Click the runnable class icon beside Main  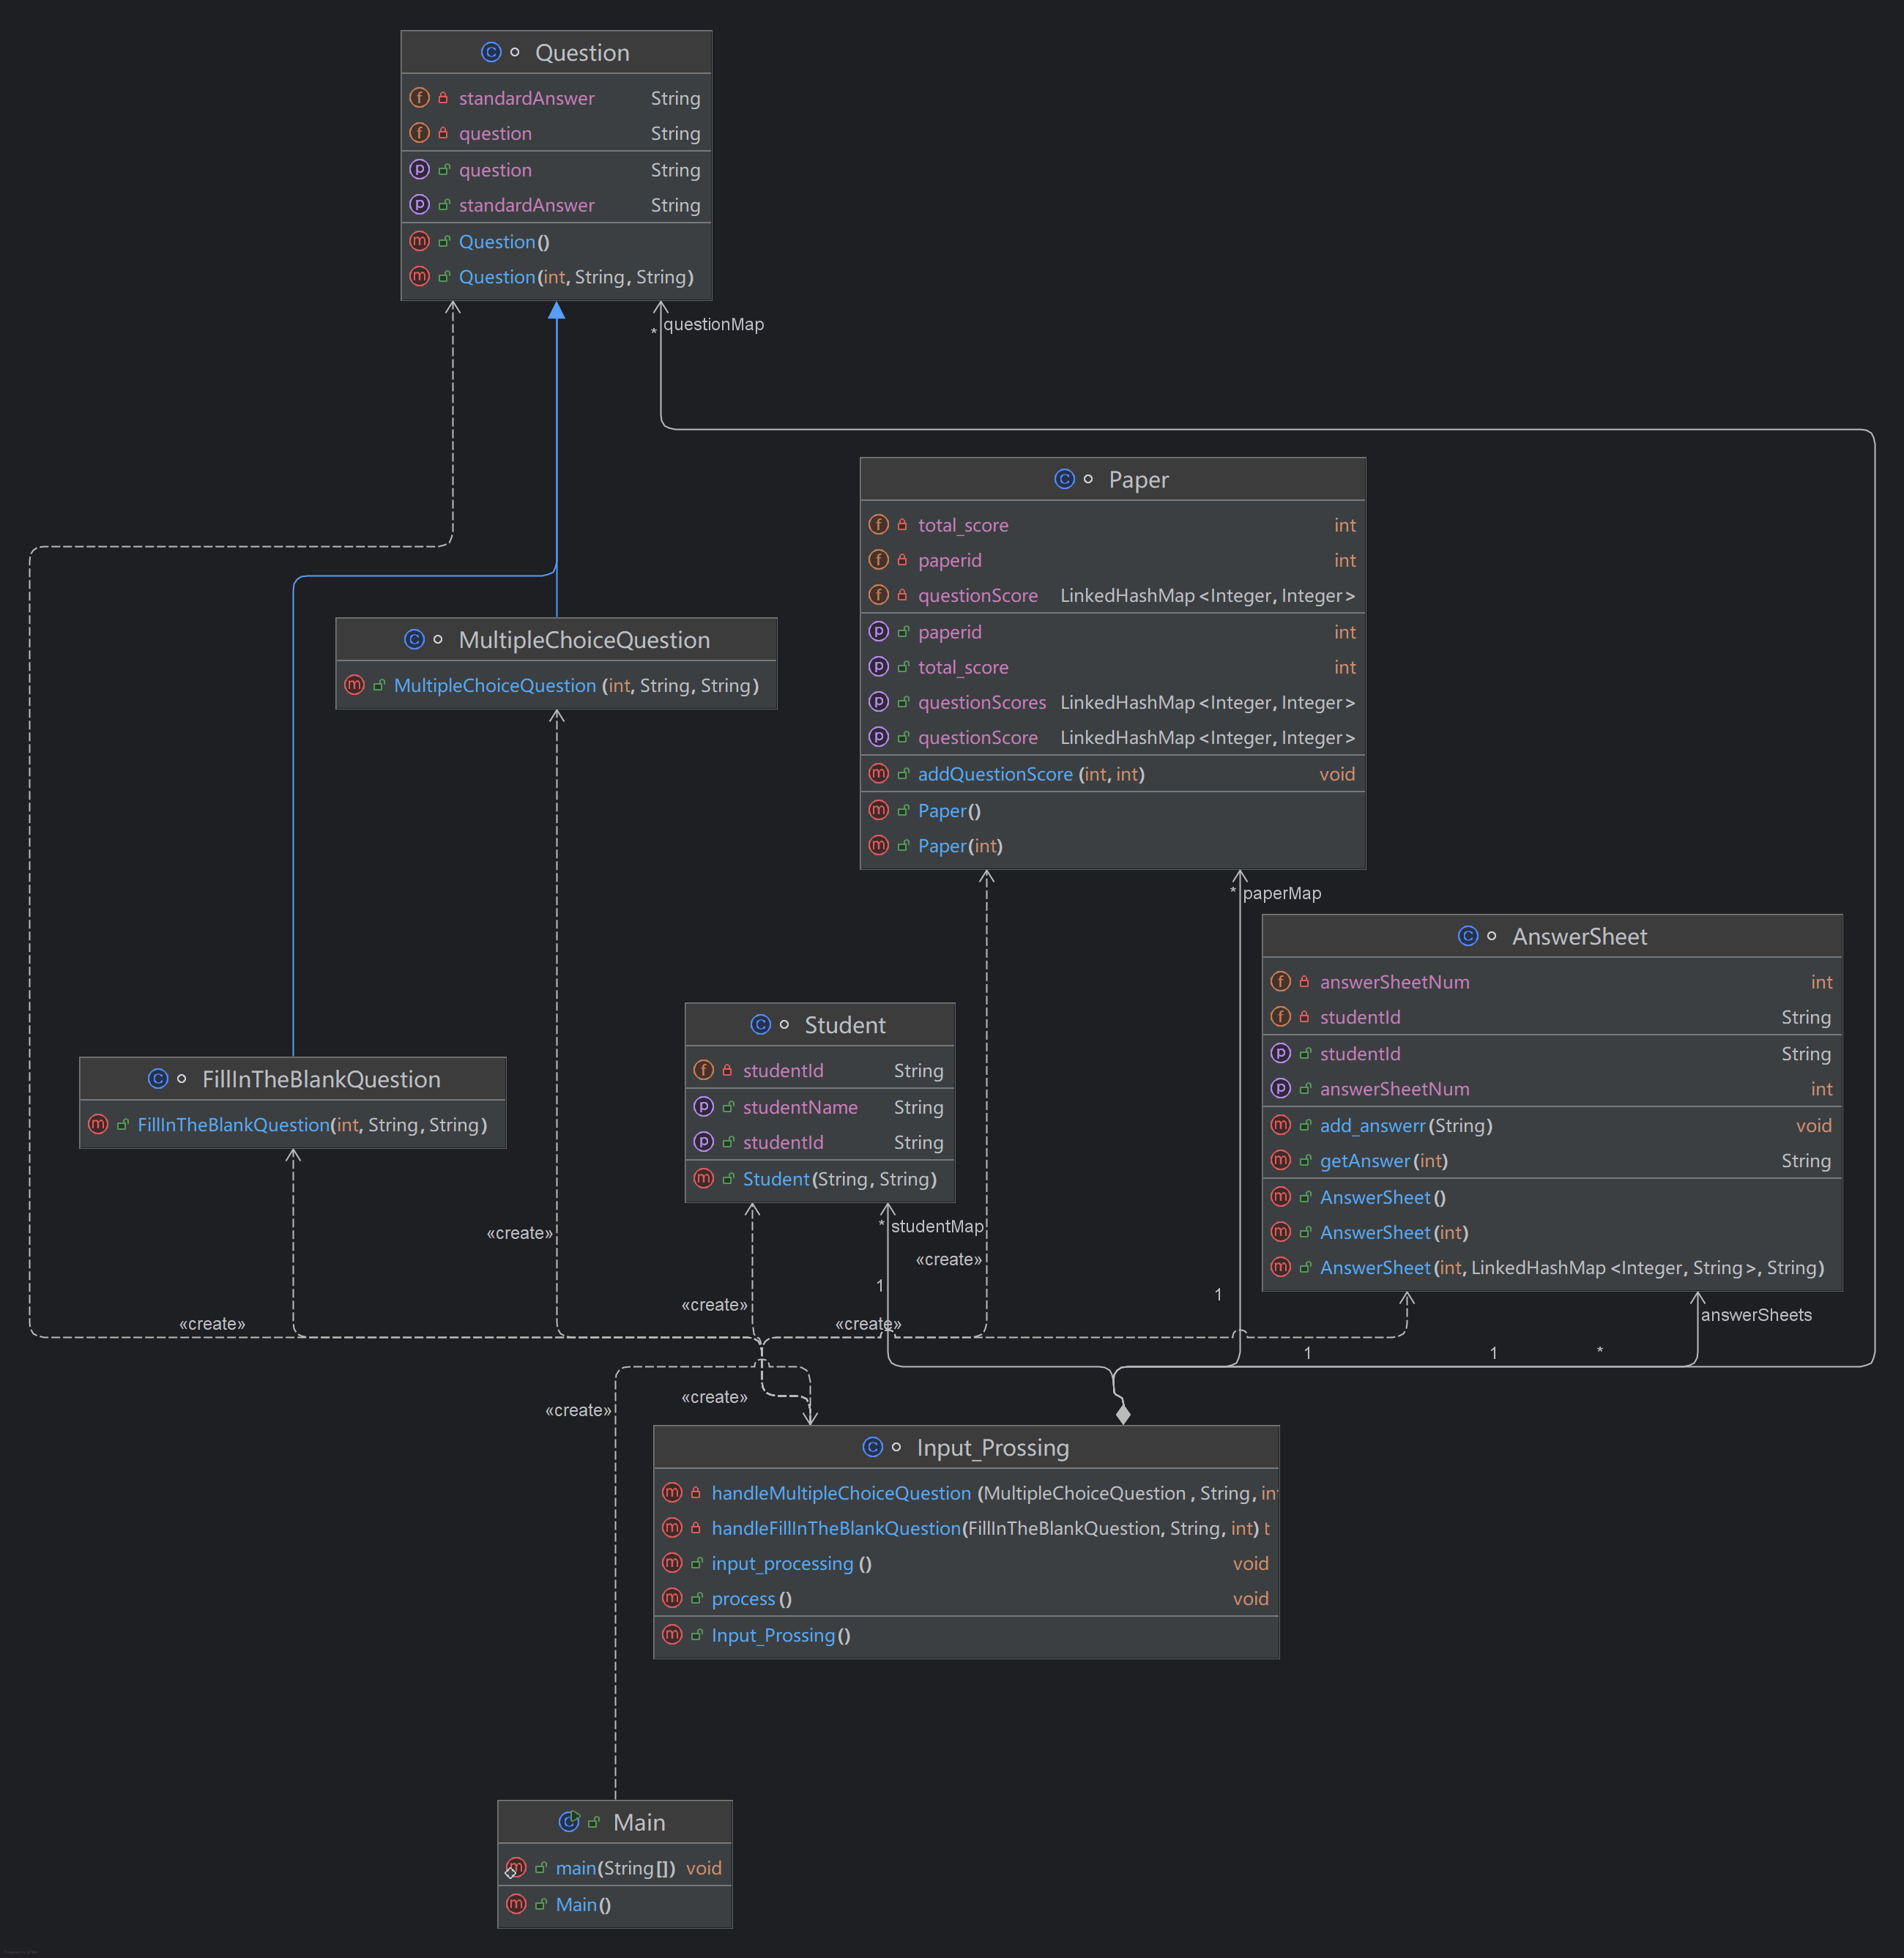(x=569, y=1821)
